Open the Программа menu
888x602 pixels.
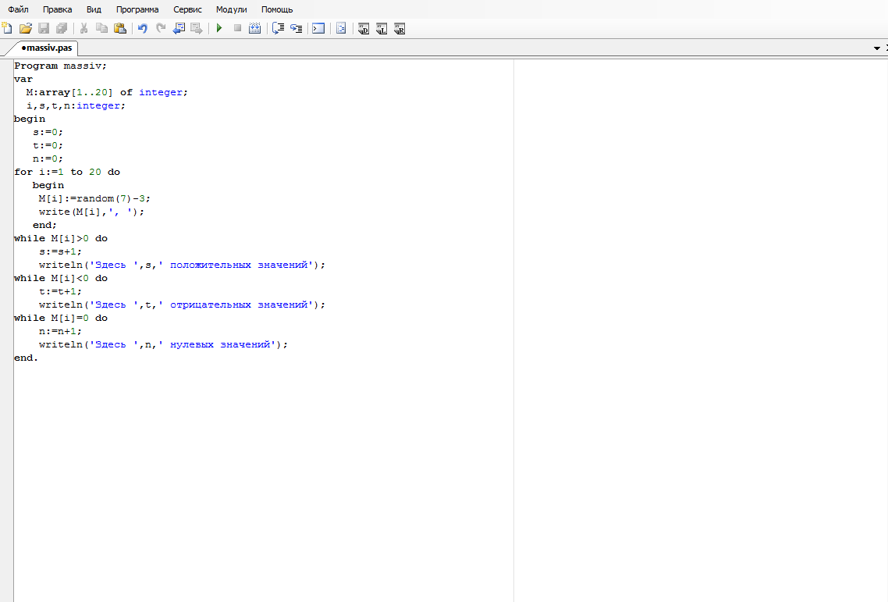[x=137, y=9]
